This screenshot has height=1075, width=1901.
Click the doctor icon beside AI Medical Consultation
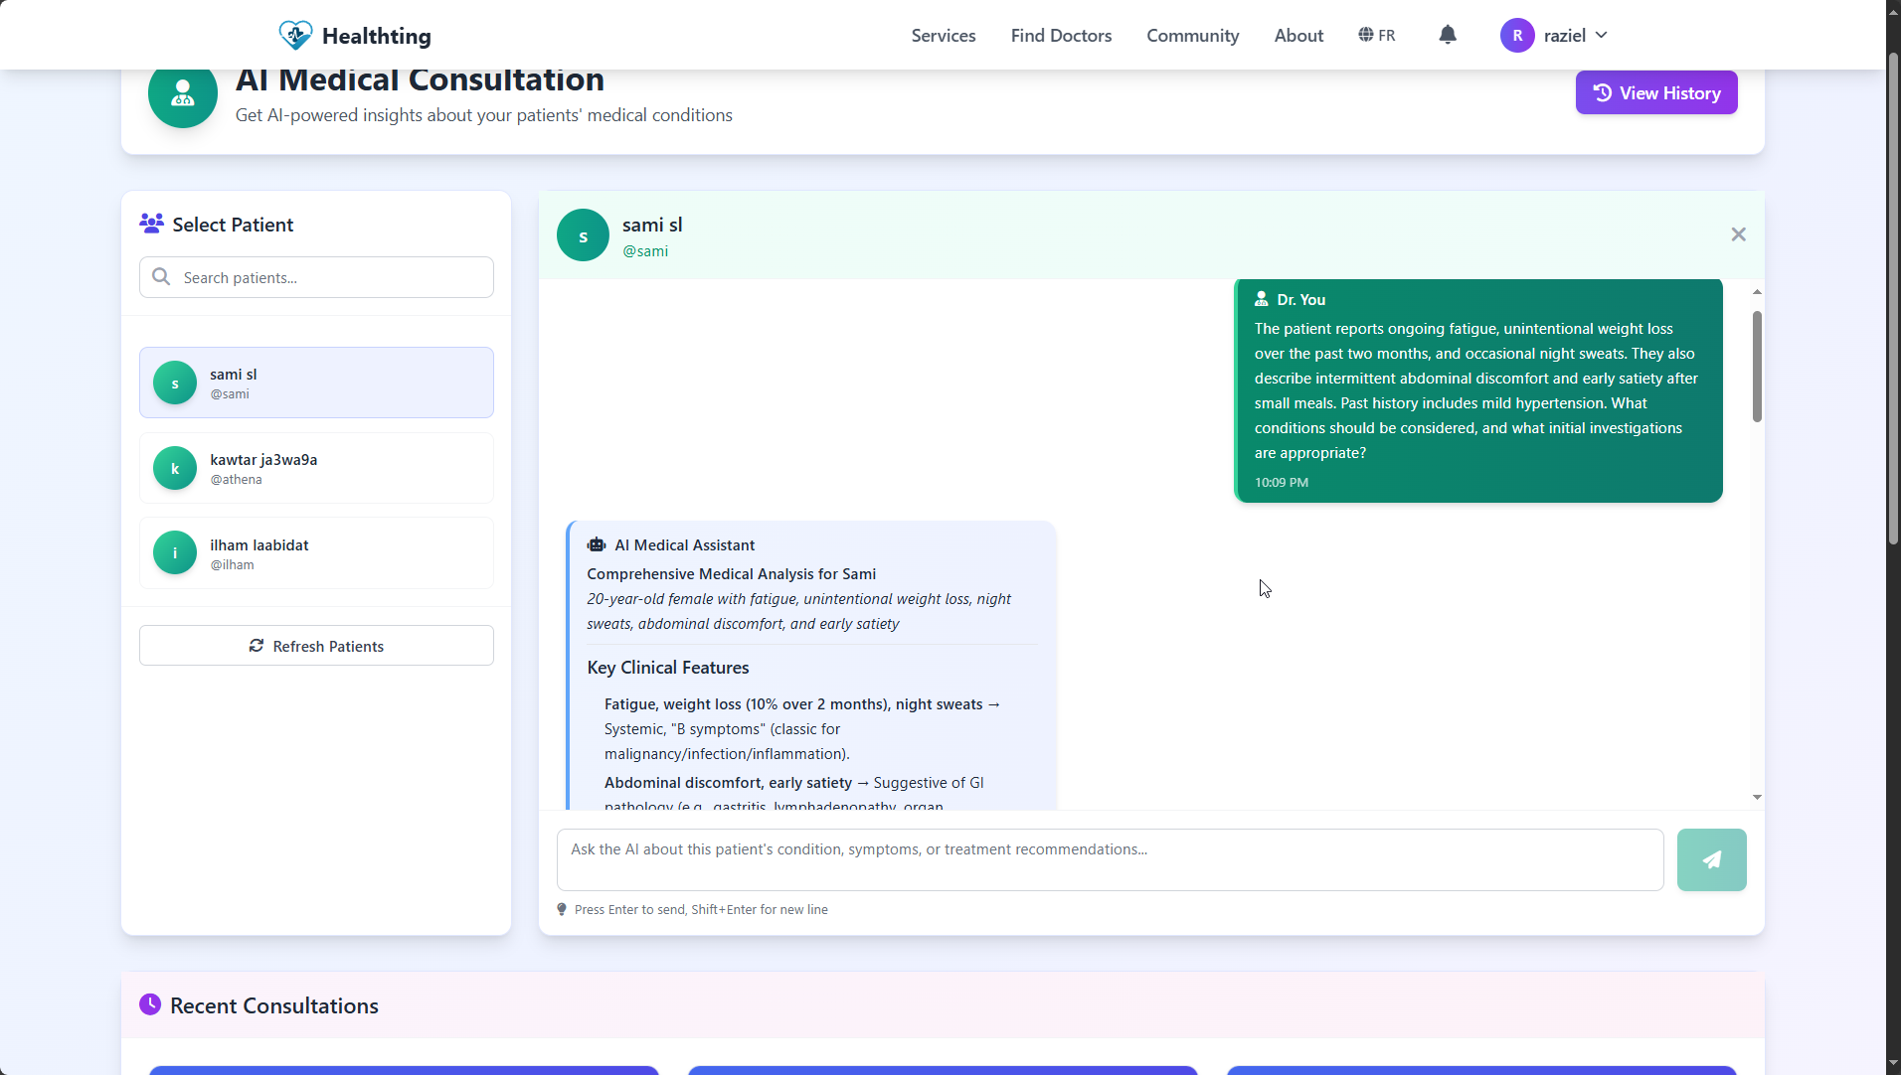click(x=182, y=95)
